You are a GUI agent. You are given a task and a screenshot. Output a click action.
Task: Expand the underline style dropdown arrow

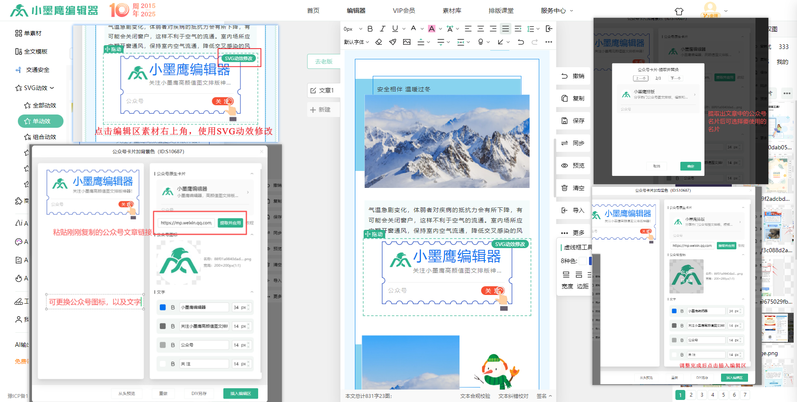point(403,29)
